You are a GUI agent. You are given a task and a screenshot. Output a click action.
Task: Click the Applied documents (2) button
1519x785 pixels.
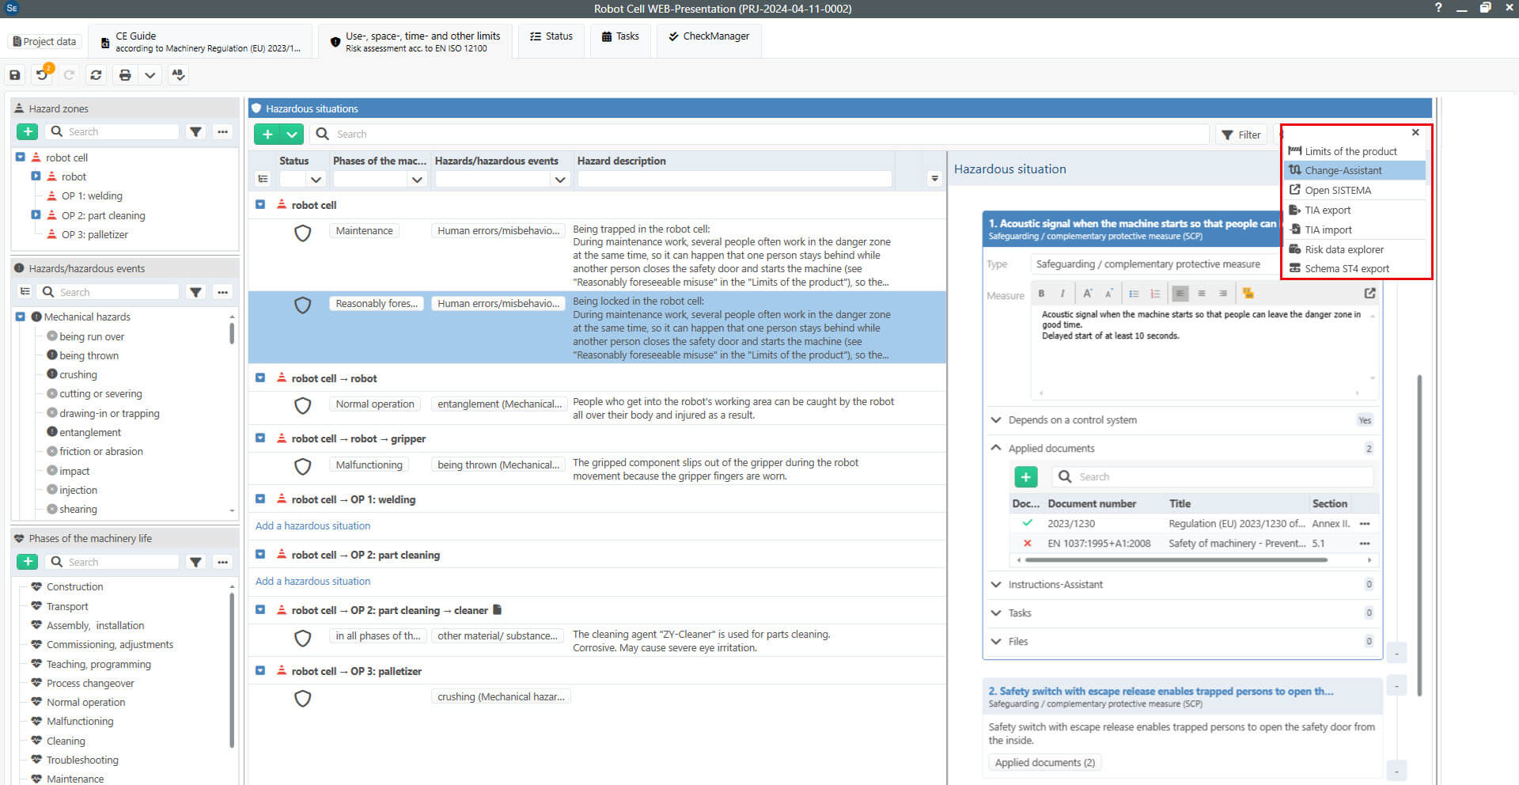click(1045, 762)
